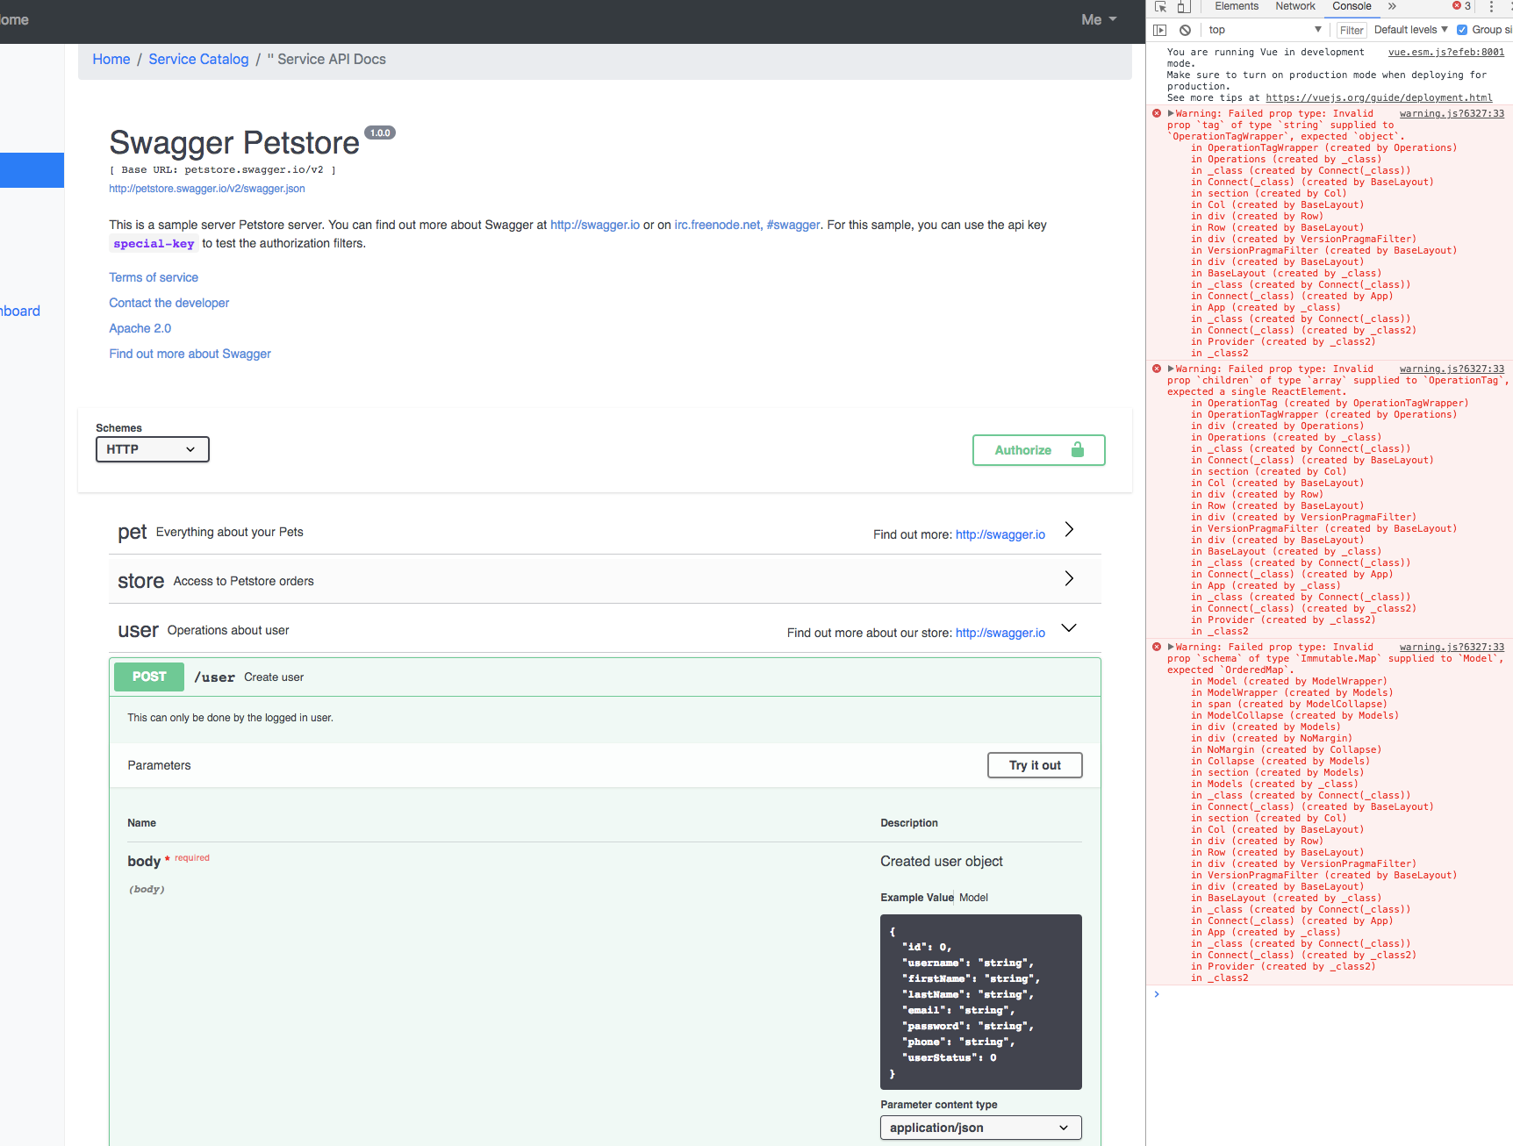The width and height of the screenshot is (1513, 1146).
Task: Open the Schemes HTTP dropdown
Action: click(152, 449)
